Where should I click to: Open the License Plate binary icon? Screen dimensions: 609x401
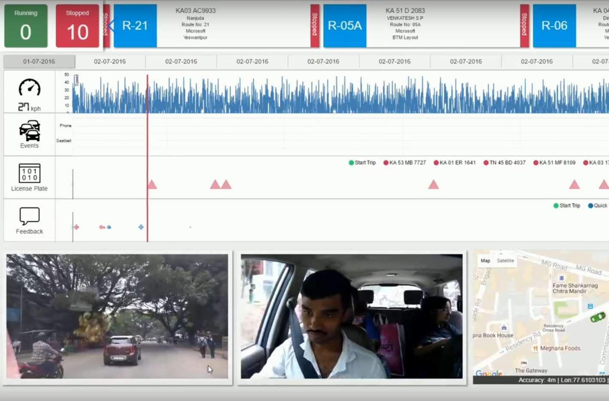29,173
